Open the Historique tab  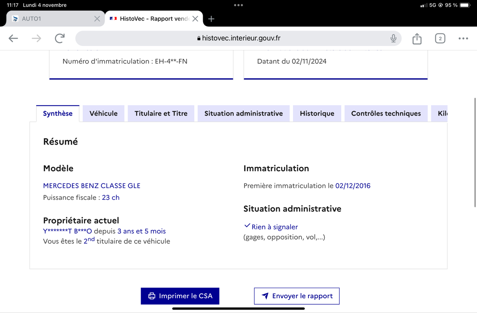(317, 113)
